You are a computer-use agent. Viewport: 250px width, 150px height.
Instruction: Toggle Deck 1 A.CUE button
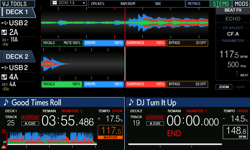pos(30,123)
